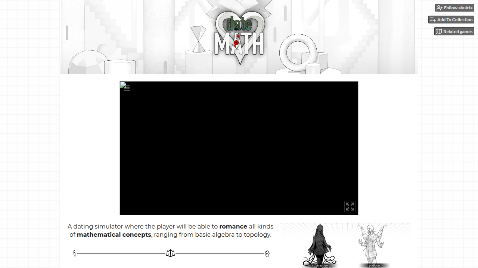Click the right ornament of the divider line
Screen dimensions: 478x268
(x=267, y=253)
